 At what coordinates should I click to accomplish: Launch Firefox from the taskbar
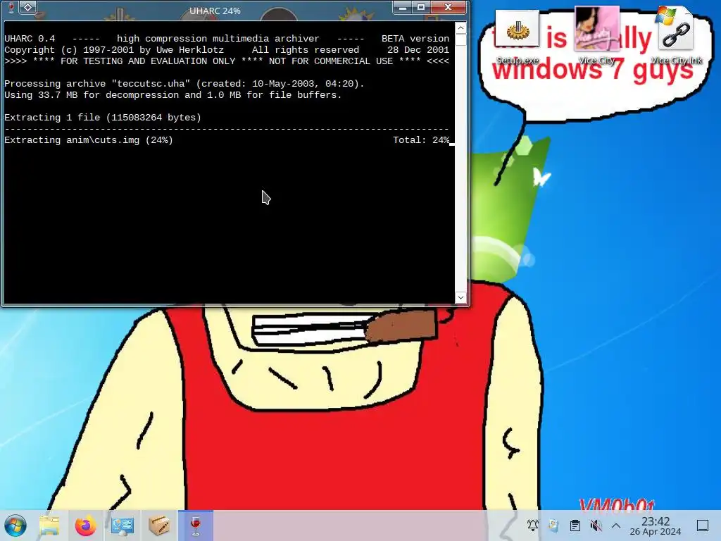tap(85, 526)
